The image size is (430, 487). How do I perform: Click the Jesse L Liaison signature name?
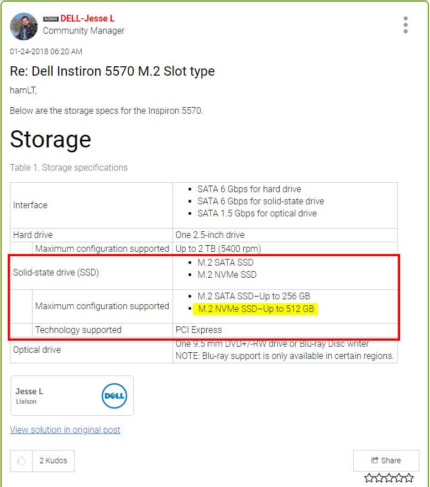[x=29, y=391]
